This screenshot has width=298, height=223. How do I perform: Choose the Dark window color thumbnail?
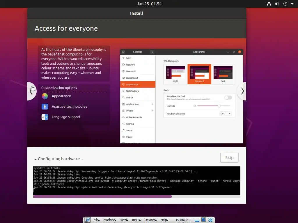(x=223, y=74)
